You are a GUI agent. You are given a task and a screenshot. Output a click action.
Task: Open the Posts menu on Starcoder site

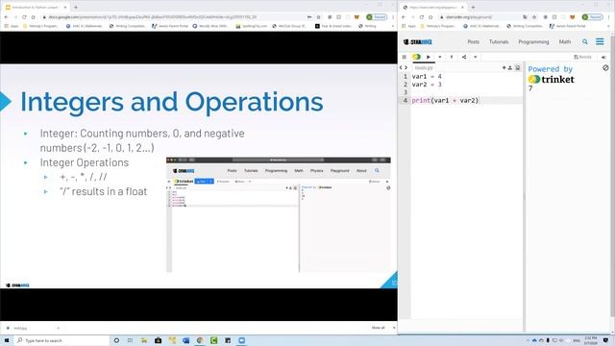tap(474, 41)
